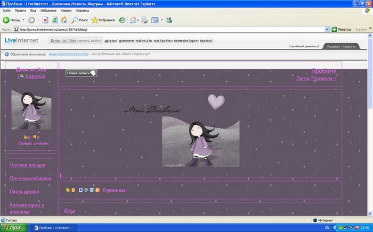Open Личные данные sidebar link
Screen dimensions: 373x232
pos(27,165)
